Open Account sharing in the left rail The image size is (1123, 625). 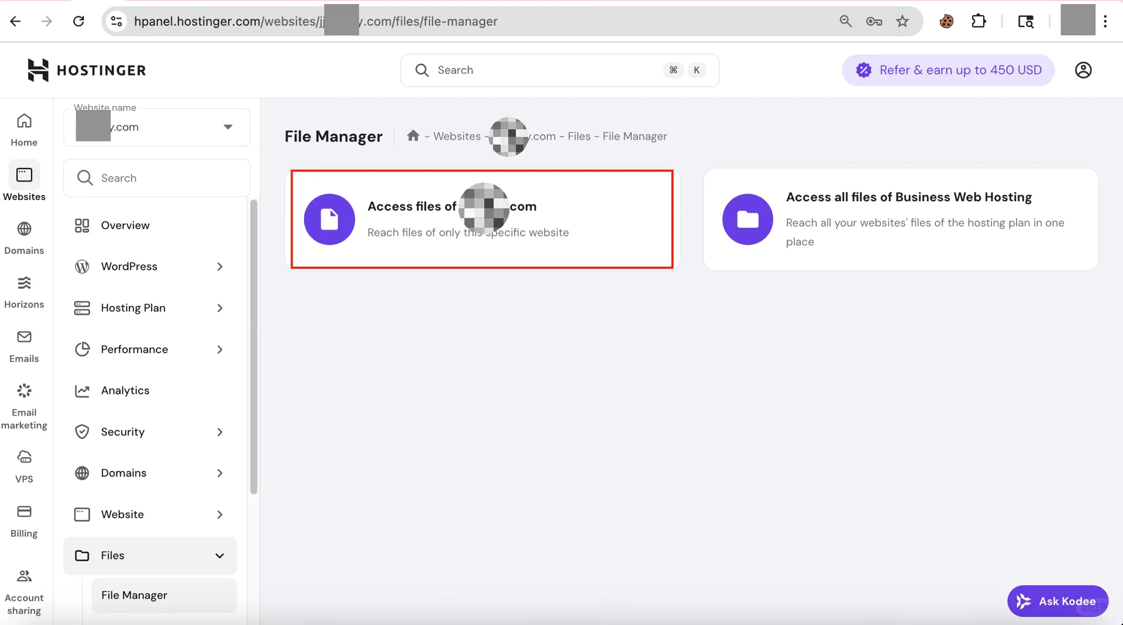click(x=24, y=592)
